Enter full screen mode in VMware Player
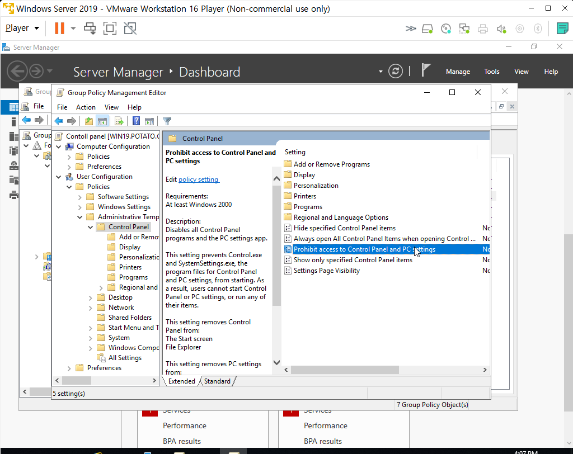 click(110, 28)
